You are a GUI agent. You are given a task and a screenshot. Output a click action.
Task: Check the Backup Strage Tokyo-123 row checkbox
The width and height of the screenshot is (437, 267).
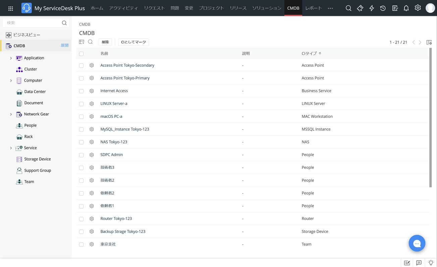click(x=81, y=232)
